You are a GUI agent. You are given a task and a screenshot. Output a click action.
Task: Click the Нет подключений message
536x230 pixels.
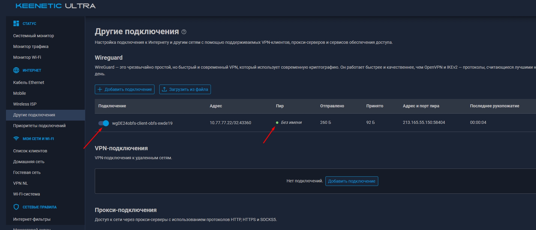click(x=304, y=181)
